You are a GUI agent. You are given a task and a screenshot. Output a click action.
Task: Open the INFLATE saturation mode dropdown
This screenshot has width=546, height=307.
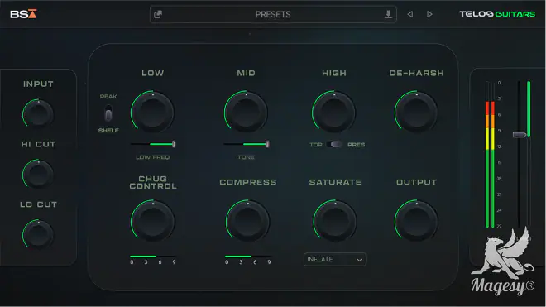335,259
